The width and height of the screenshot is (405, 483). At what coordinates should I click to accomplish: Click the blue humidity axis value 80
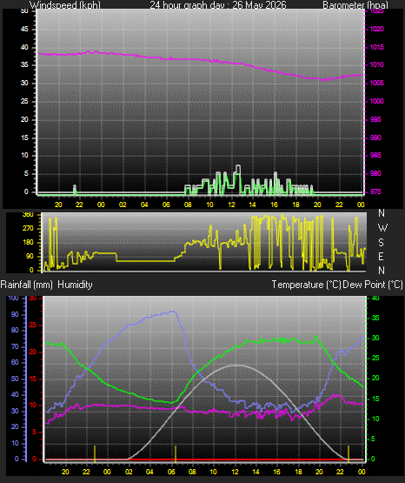click(x=15, y=330)
